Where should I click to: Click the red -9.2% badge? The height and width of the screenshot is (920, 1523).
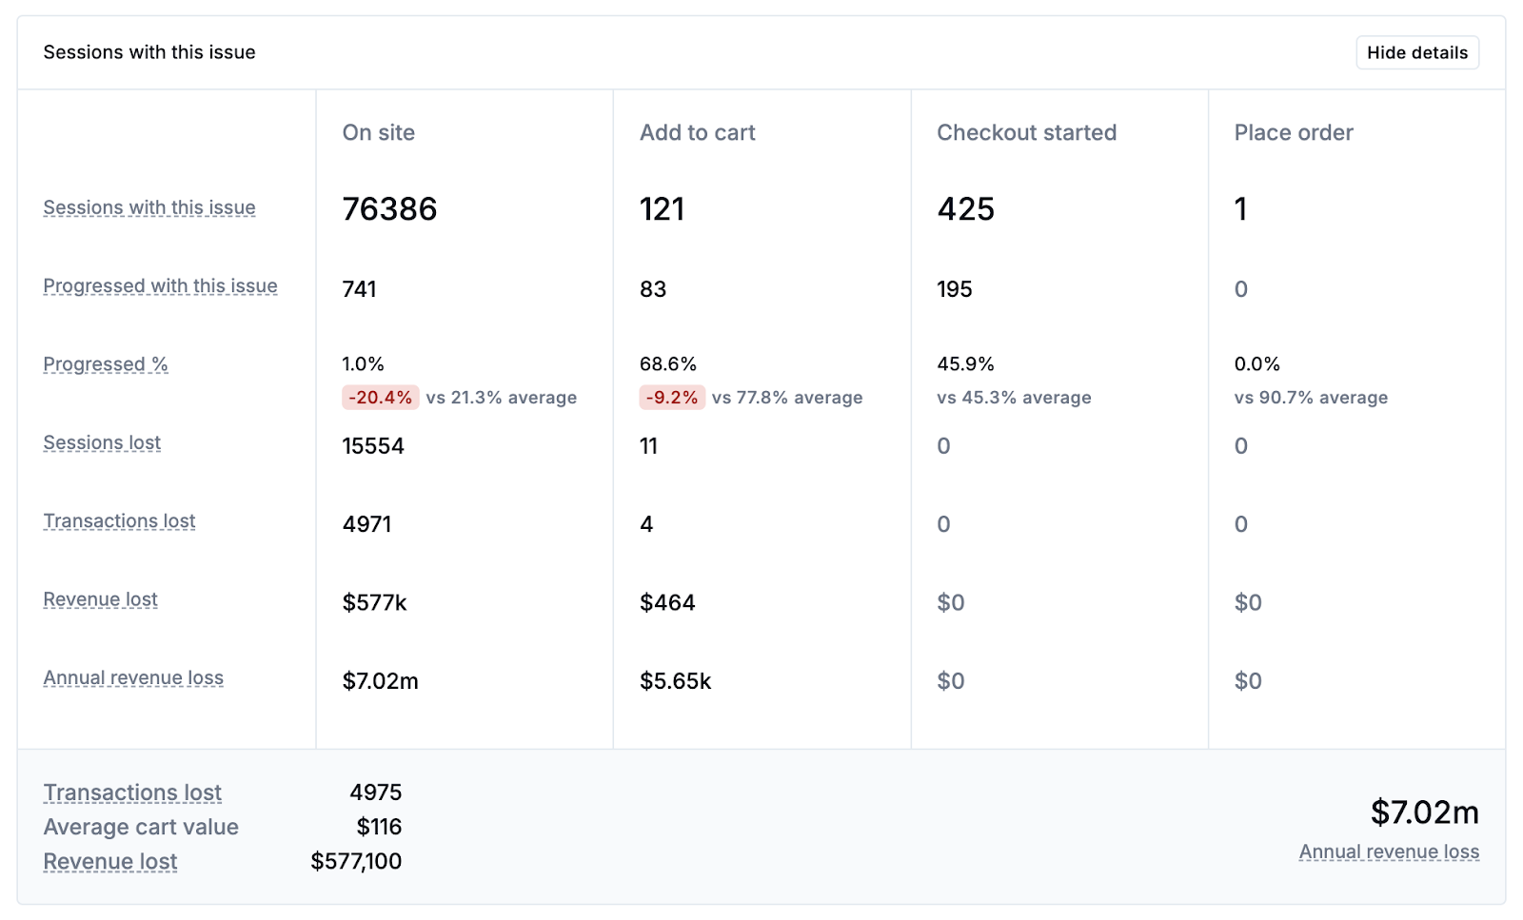[x=672, y=398]
